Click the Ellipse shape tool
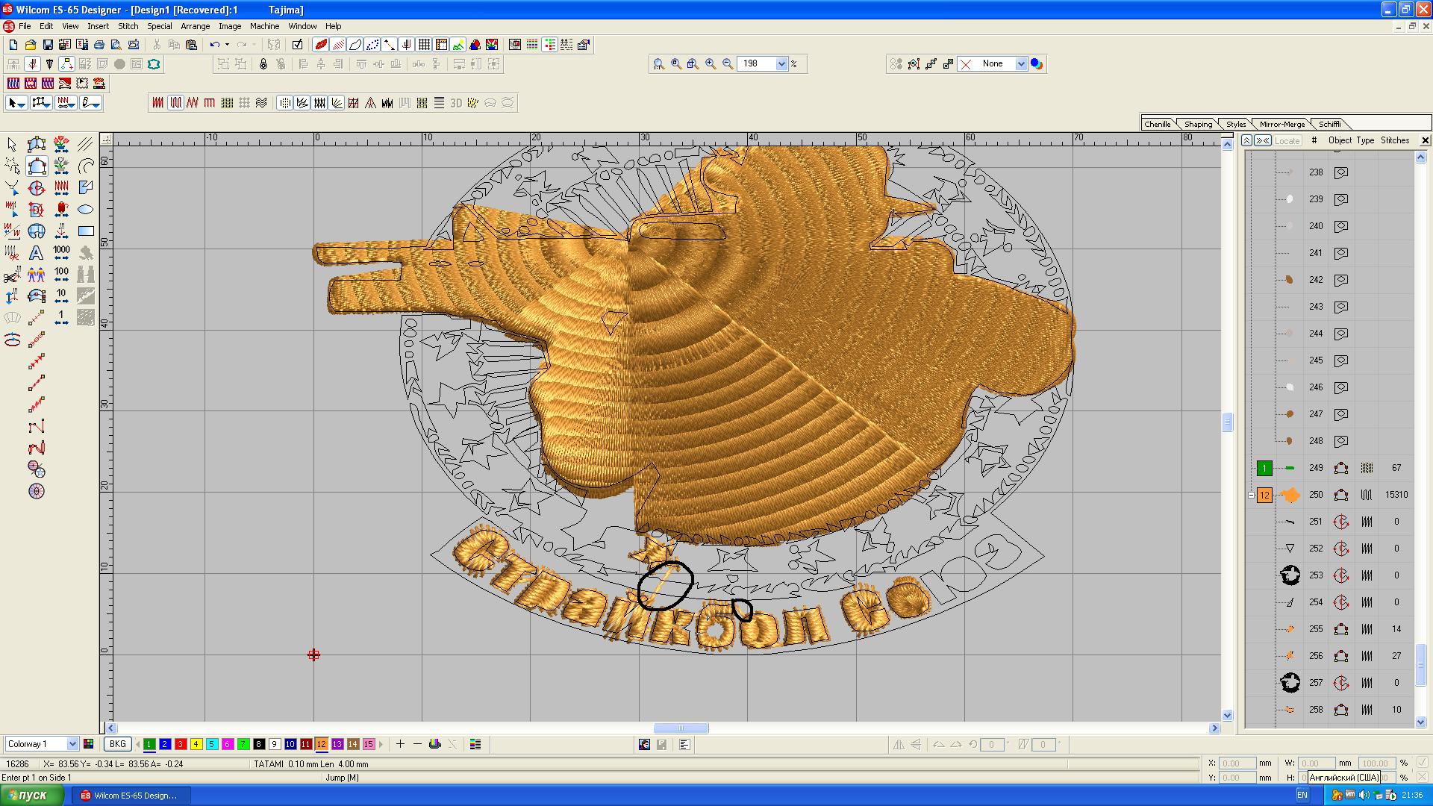This screenshot has height=806, width=1433. [86, 210]
